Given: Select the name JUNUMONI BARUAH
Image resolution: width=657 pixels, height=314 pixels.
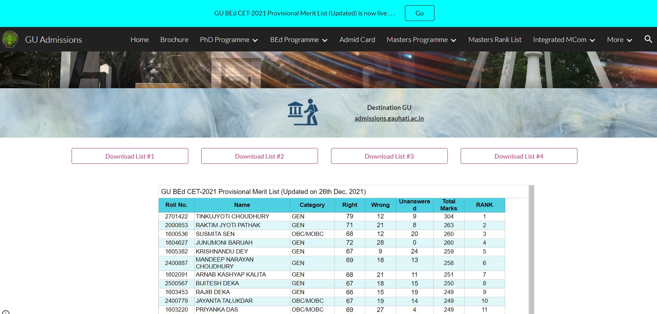Looking at the screenshot, I should (x=224, y=243).
